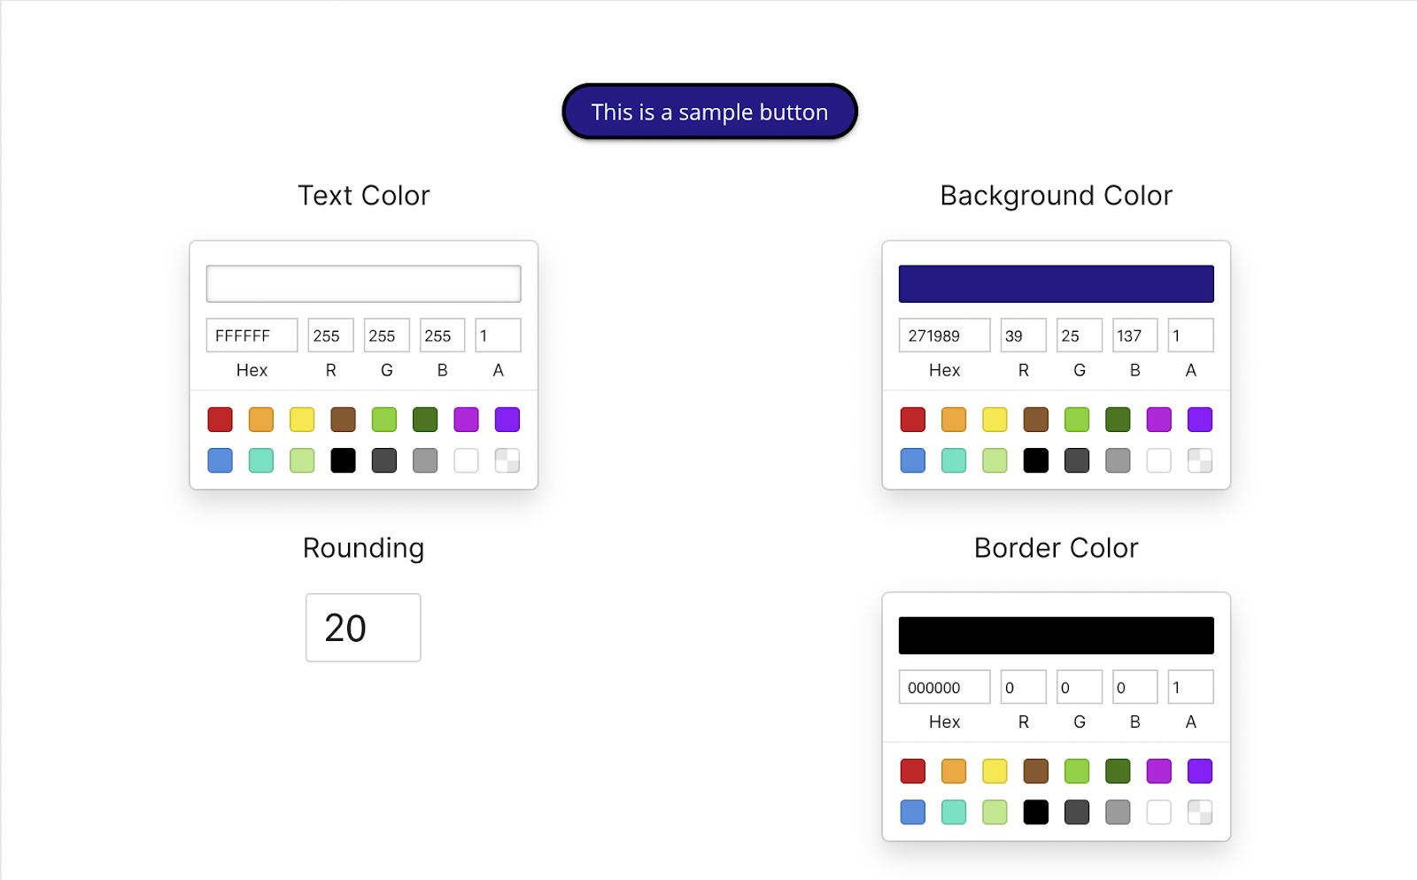Screen dimensions: 1417x880
Task: Click the 'This is a sample button' button
Action: click(x=709, y=112)
